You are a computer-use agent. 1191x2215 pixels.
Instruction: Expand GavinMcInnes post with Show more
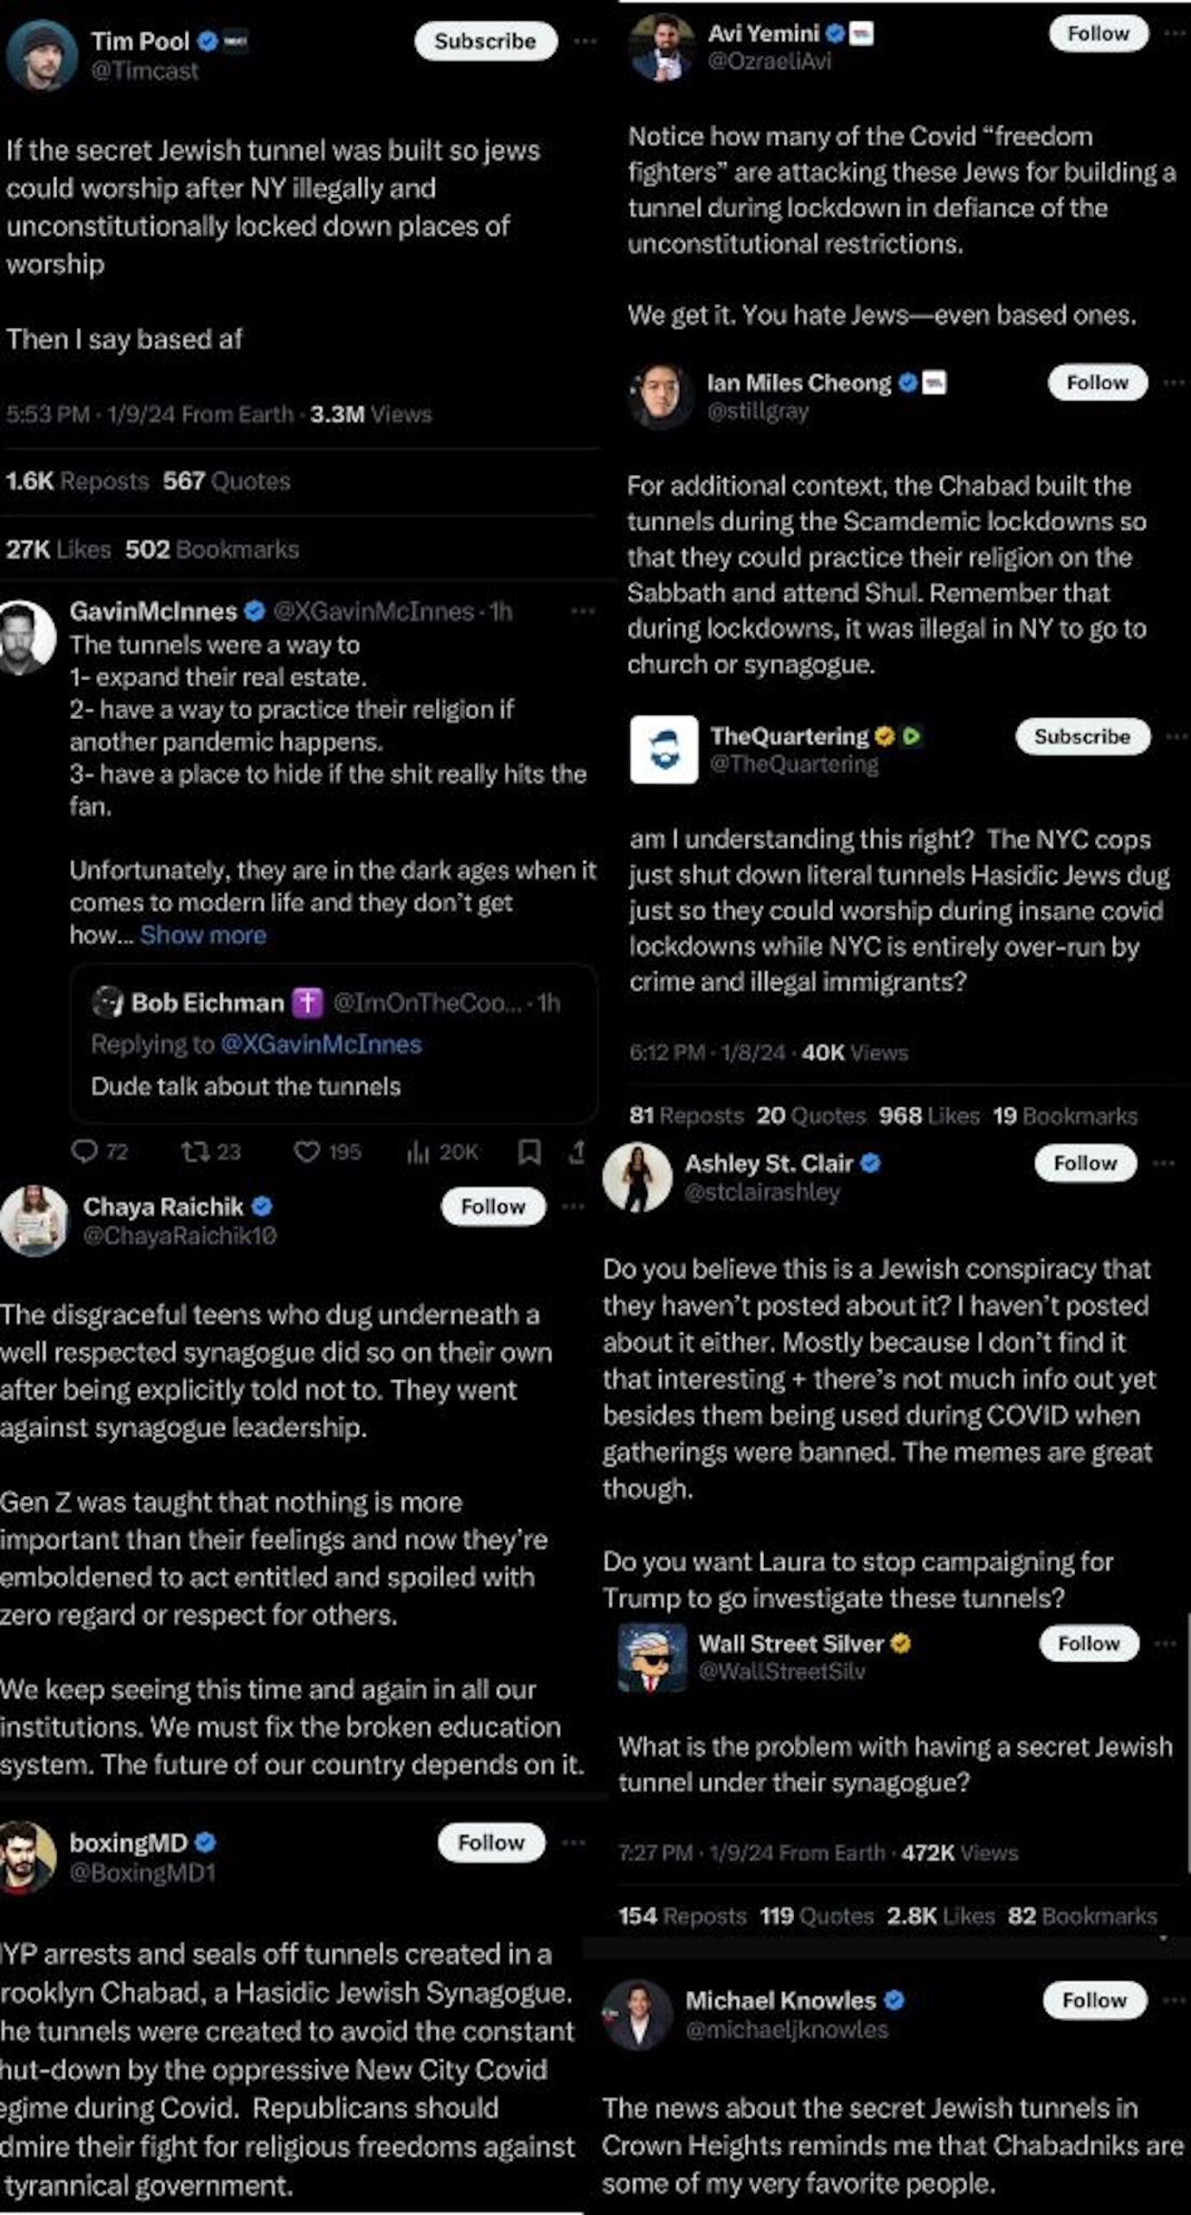point(203,935)
